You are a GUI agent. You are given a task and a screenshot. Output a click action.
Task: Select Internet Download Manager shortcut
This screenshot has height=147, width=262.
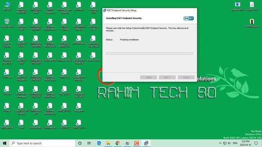pyautogui.click(x=7, y=58)
